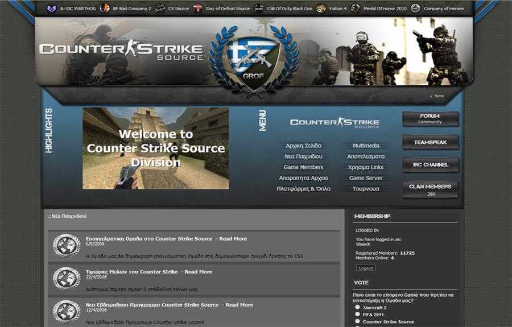
Task: Open Νεα Παιχνιδιου menu link
Action: coord(303,156)
